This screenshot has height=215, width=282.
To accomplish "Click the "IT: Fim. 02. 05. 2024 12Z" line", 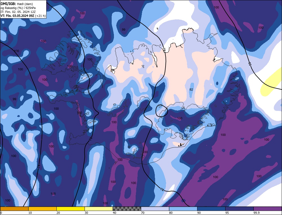I will point(18,12).
